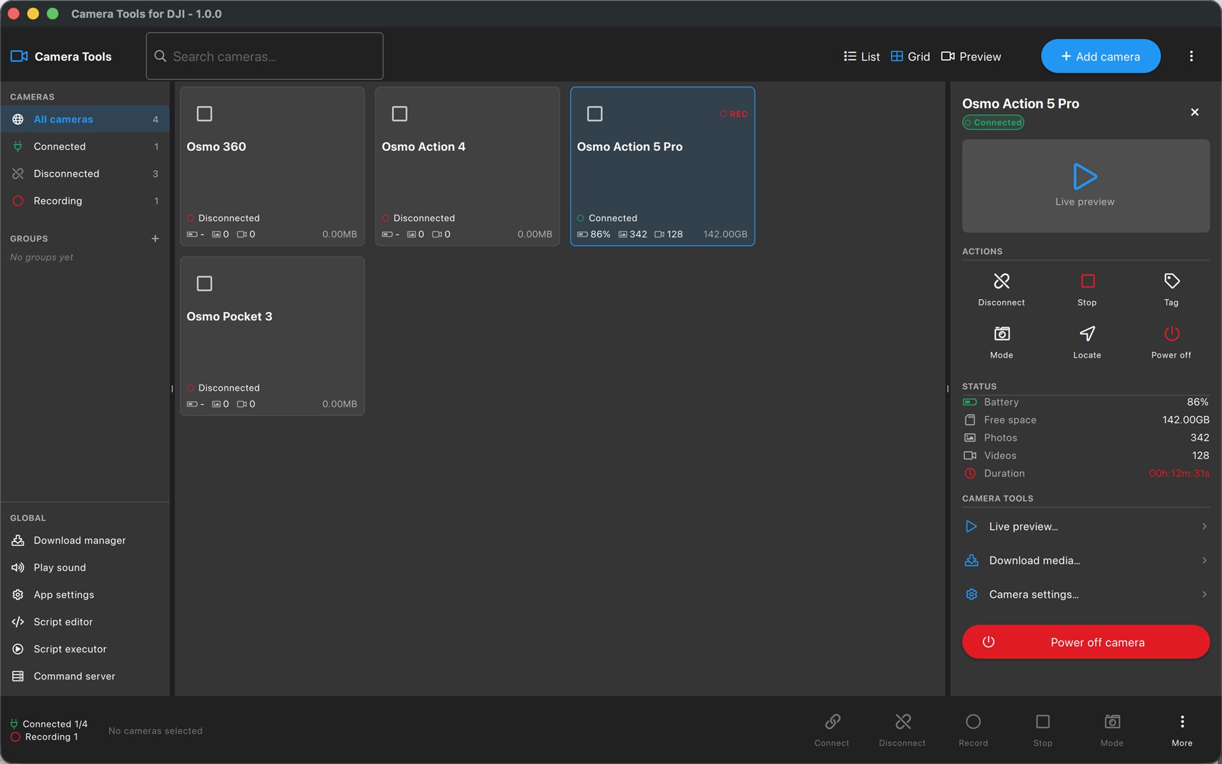The width and height of the screenshot is (1222, 764).
Task: Click the Download media tray icon
Action: point(971,560)
